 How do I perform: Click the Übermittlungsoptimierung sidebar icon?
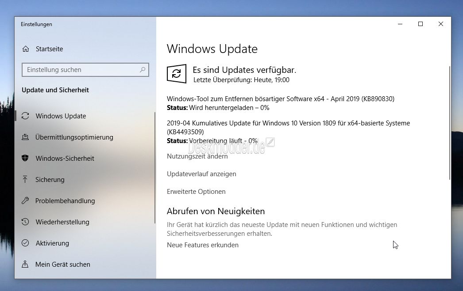click(x=25, y=137)
